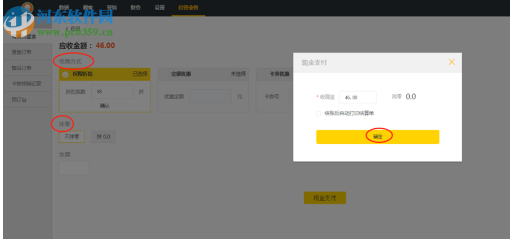Select the 经营业务 top tab
510x239 pixels.
click(x=189, y=8)
